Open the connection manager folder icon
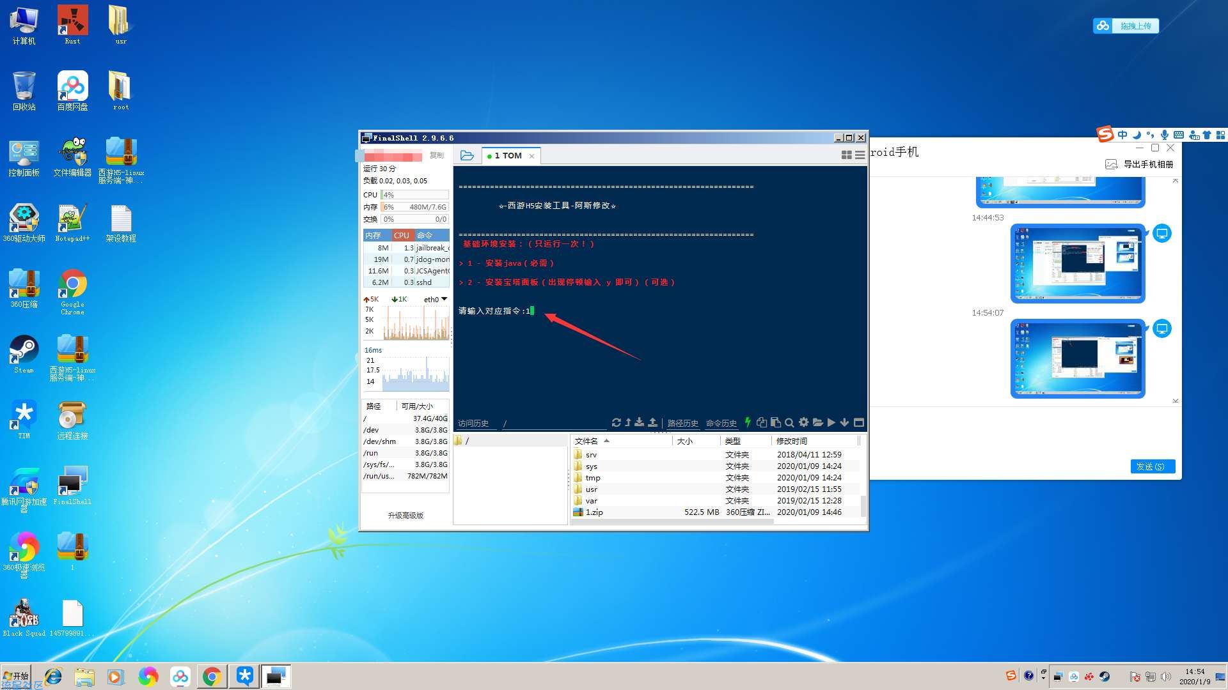The image size is (1228, 690). point(467,155)
